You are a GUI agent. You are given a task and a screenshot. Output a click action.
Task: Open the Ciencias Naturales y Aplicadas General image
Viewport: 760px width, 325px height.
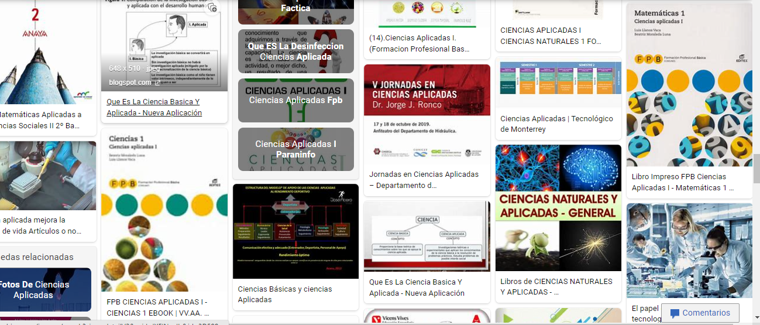coord(558,207)
